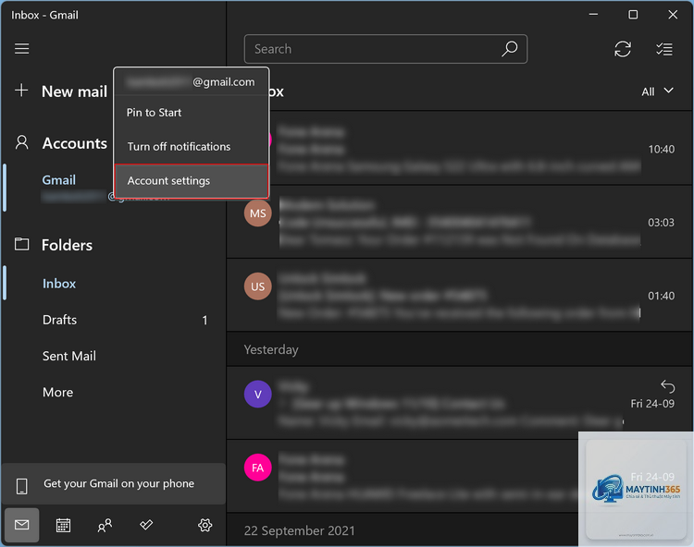The height and width of the screenshot is (547, 694).
Task: Open the Sent Mail folder
Action: point(69,356)
